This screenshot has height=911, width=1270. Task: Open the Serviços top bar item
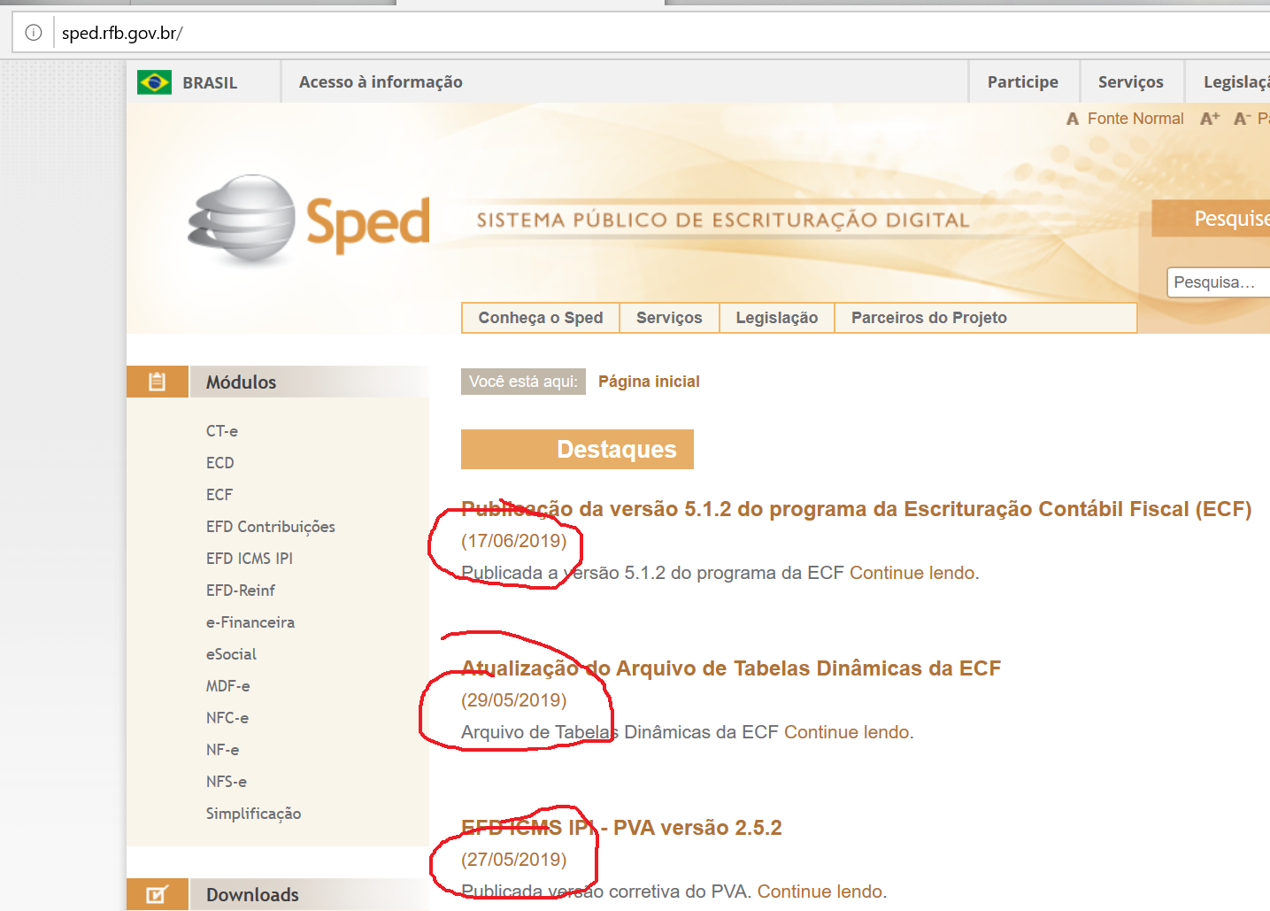[1131, 81]
